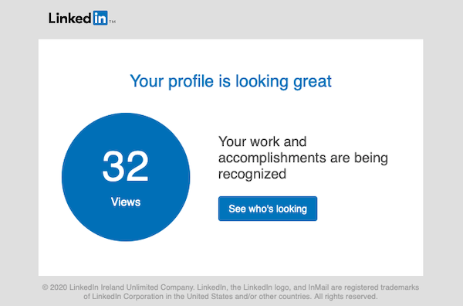Click the 'Your profile is looking great' heading
This screenshot has width=463, height=306.
(x=231, y=81)
